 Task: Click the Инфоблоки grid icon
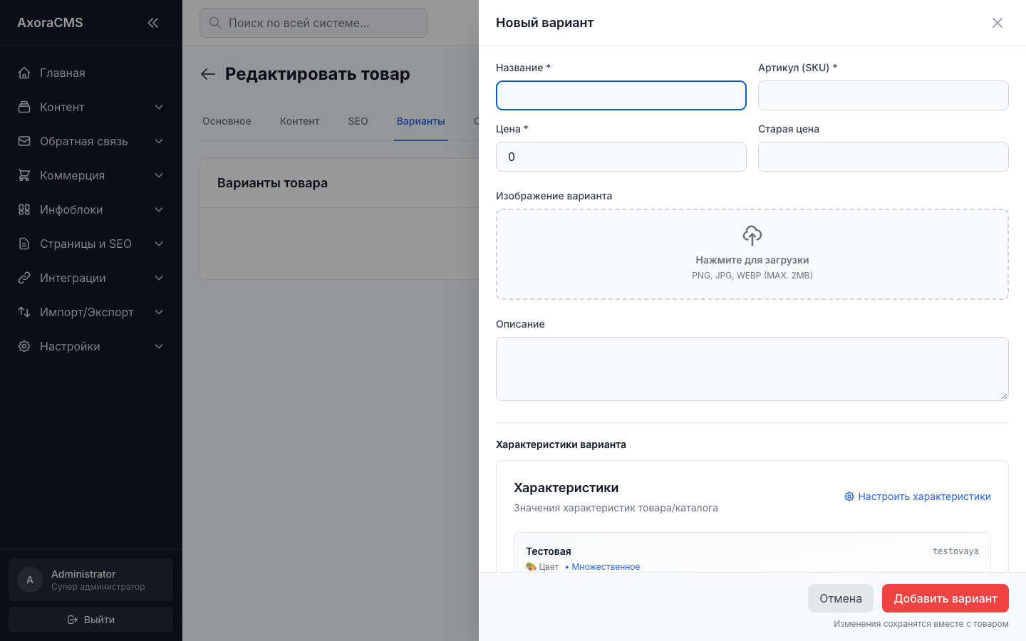click(x=24, y=209)
